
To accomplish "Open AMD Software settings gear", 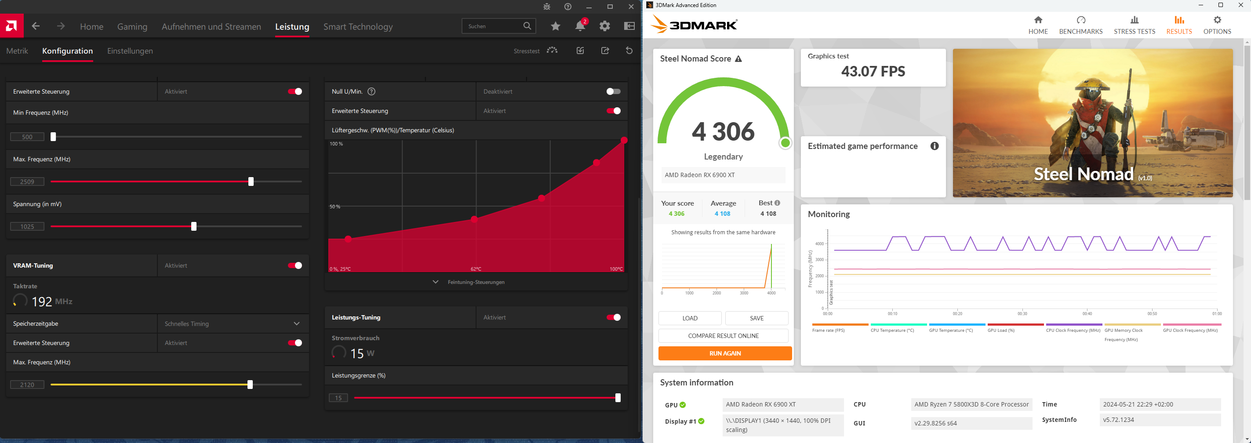I will 604,26.
